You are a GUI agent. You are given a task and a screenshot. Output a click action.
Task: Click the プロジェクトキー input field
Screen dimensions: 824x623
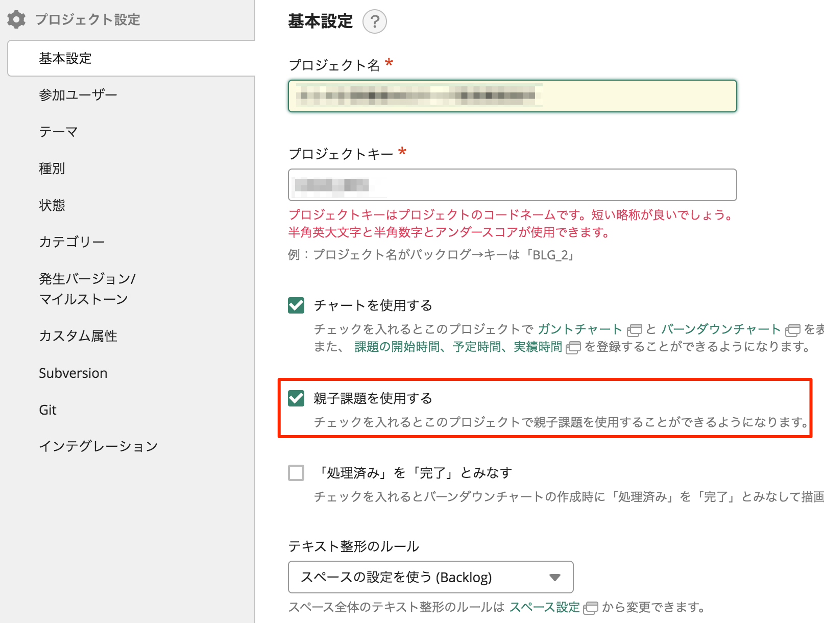click(513, 185)
